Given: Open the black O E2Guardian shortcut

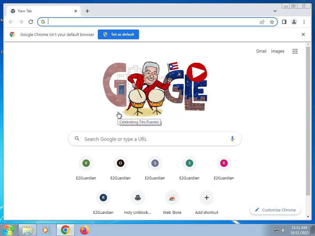Looking at the screenshot, I should [x=120, y=168].
